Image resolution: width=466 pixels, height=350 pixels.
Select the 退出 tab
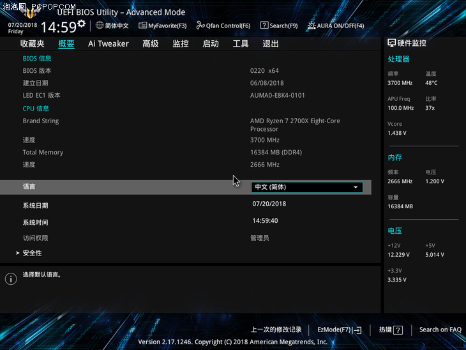(x=271, y=43)
